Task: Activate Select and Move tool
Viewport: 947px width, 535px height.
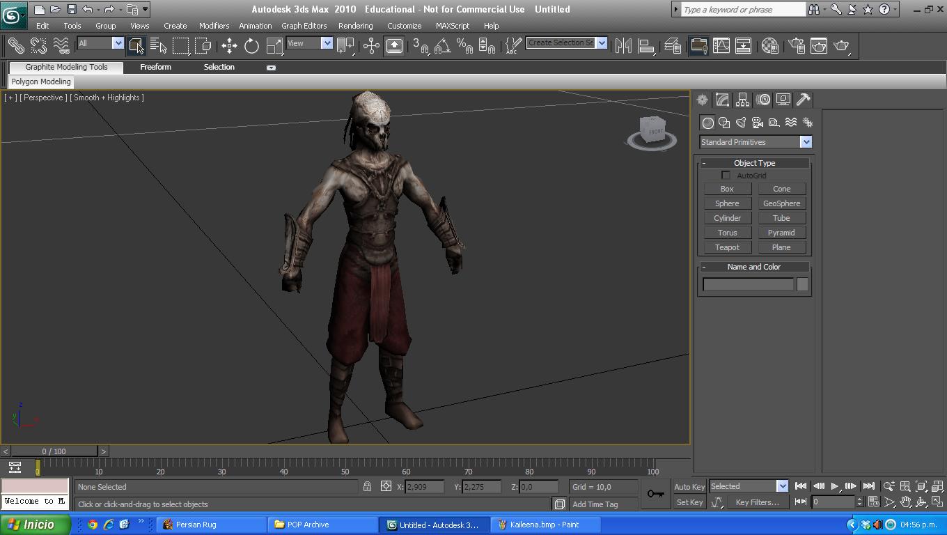Action: pyautogui.click(x=229, y=46)
